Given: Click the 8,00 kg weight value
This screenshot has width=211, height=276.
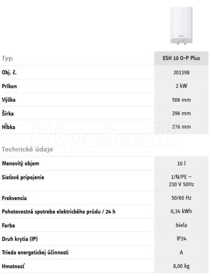Looking at the screenshot, I should pos(181,266).
